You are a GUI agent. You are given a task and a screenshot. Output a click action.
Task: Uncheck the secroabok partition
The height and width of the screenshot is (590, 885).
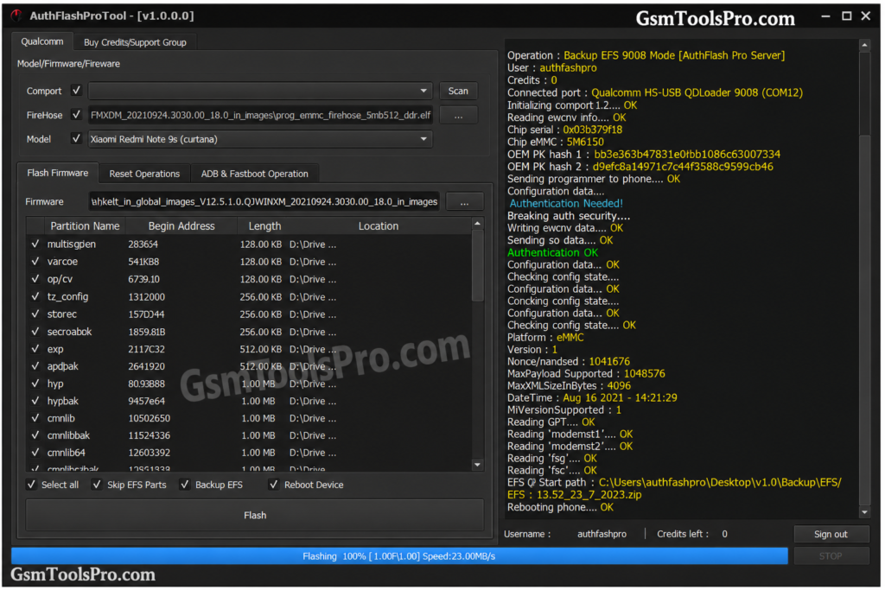35,332
